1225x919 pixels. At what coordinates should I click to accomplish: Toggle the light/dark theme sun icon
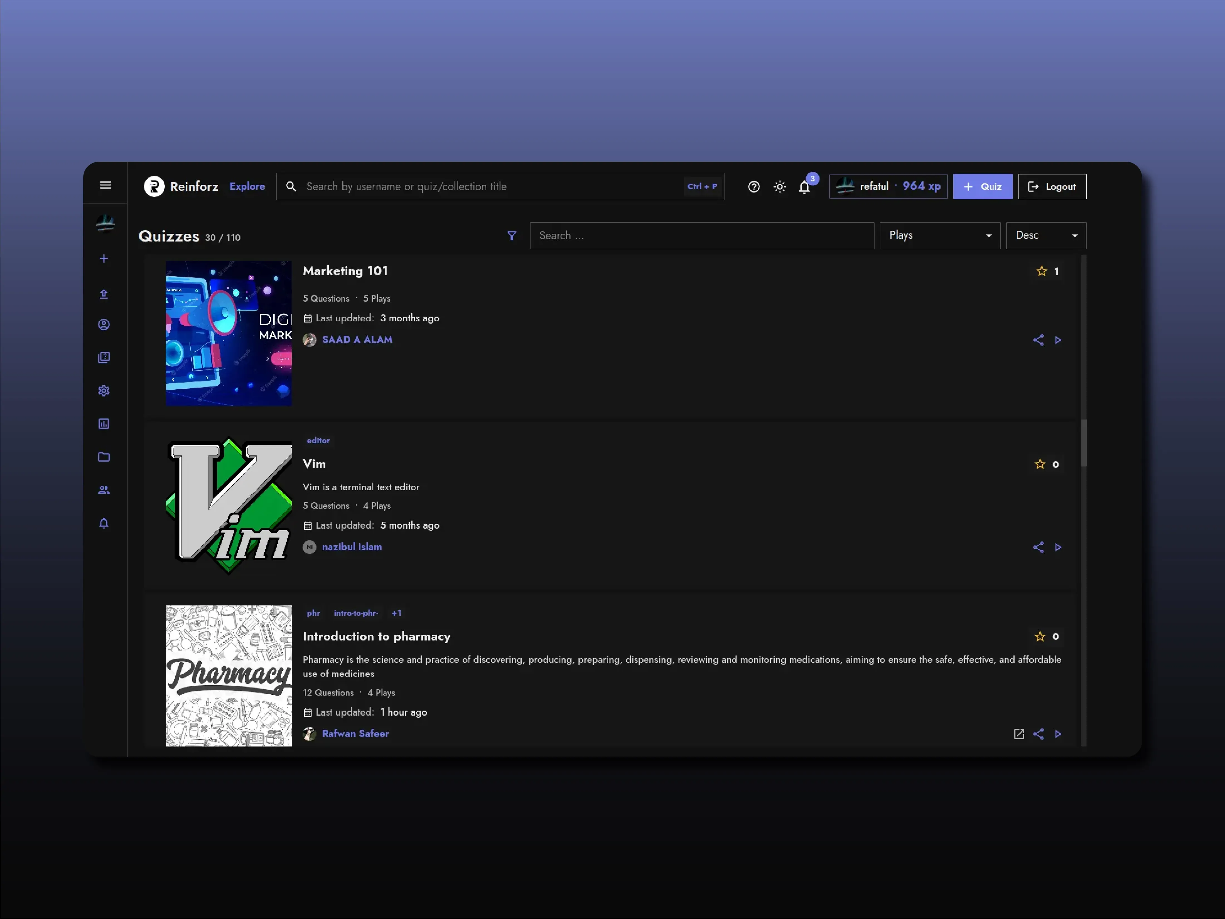tap(780, 187)
